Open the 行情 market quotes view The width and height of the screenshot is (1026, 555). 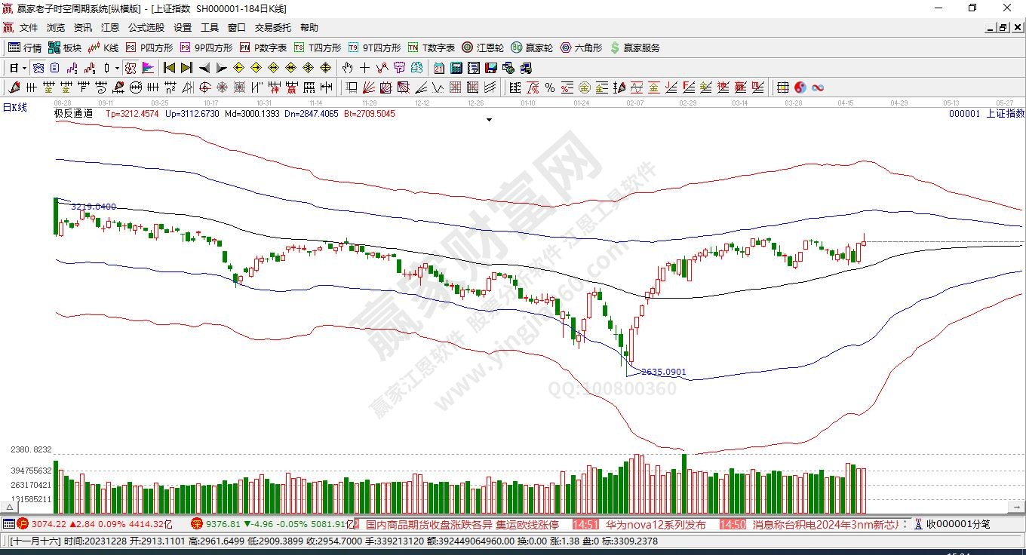click(x=24, y=48)
